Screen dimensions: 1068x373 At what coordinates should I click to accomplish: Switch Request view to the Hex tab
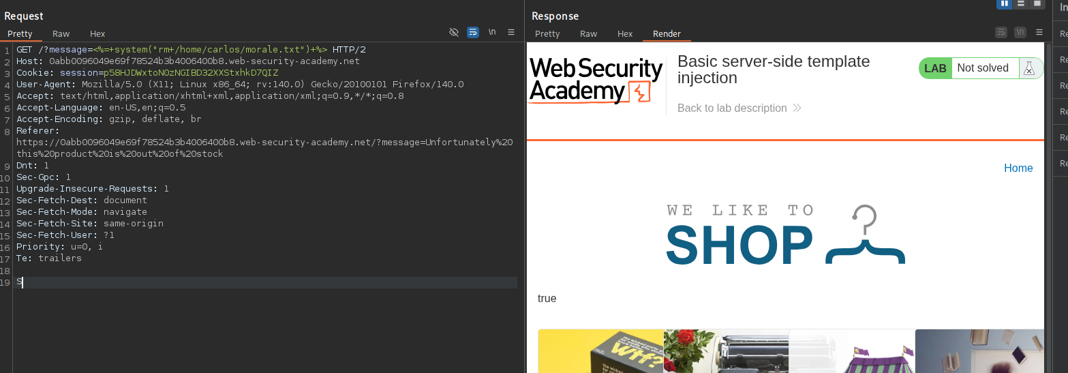(97, 33)
